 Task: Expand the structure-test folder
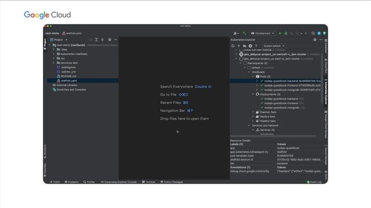tap(54, 63)
